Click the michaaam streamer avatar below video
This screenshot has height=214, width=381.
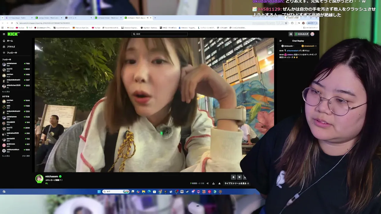click(x=39, y=179)
